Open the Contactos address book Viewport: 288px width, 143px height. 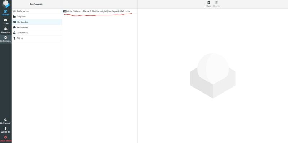5,30
